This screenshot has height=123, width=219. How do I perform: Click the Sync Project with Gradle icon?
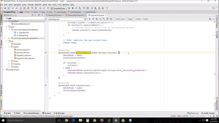(x=92, y=8)
